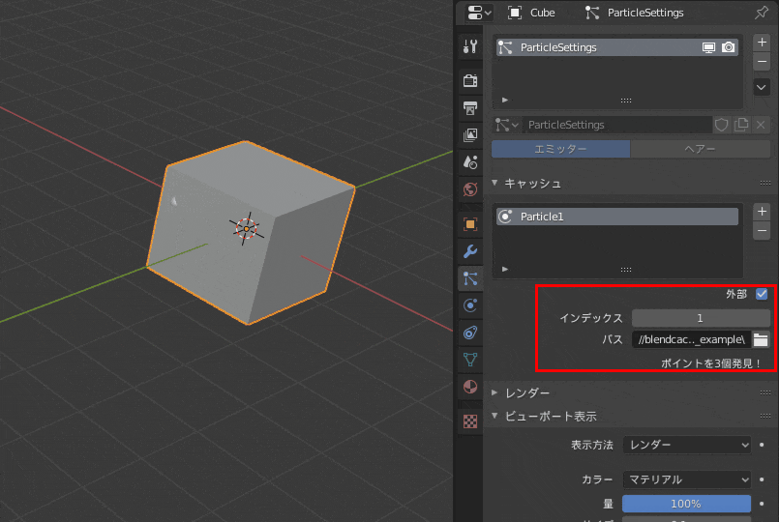Open the Tool properties tab
Image resolution: width=779 pixels, height=522 pixels.
[x=470, y=46]
